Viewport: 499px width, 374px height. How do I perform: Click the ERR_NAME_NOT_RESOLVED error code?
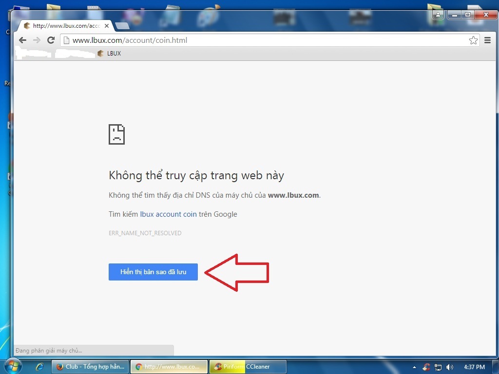(145, 233)
